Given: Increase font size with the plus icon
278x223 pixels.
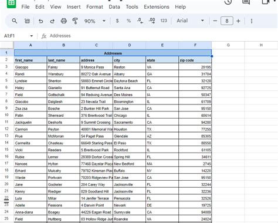Looking at the screenshot, I should pos(238,21).
